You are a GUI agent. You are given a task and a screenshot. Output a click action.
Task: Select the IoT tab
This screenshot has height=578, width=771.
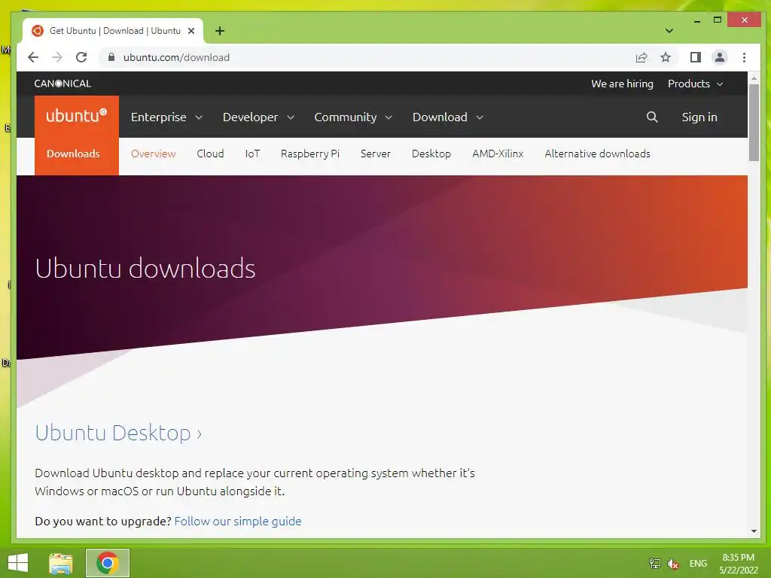[252, 154]
